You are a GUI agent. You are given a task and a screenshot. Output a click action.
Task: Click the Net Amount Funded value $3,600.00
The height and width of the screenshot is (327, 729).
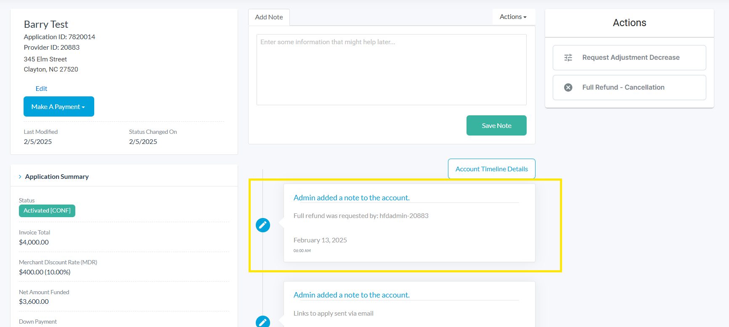pos(34,302)
